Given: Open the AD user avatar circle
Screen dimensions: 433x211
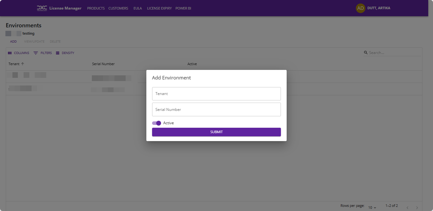Looking at the screenshot, I should coord(360,8).
